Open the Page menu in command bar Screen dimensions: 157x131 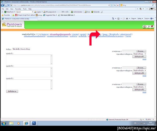coord(133,18)
